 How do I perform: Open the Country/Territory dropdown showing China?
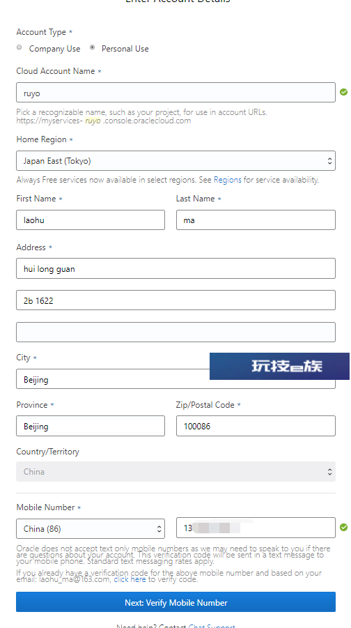coord(175,471)
